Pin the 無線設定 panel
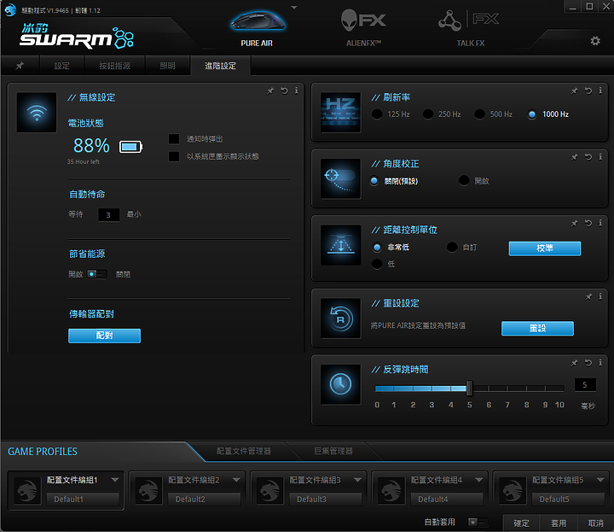Viewport: 614px width, 532px height. [270, 91]
